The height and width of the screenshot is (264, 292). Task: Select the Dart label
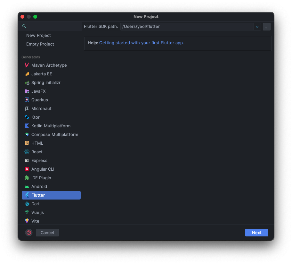[x=36, y=204]
